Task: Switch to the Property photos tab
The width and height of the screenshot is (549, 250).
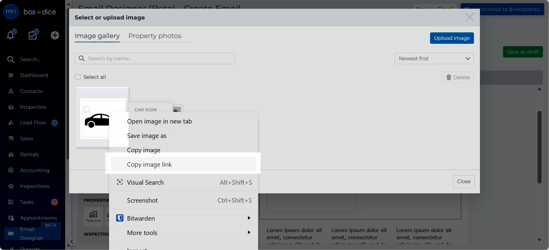Action: pos(155,36)
